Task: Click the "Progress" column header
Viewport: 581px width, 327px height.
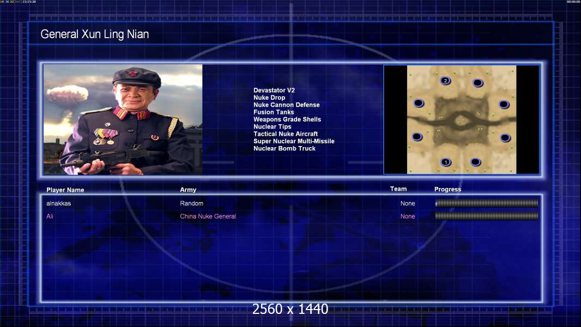Action: (447, 189)
